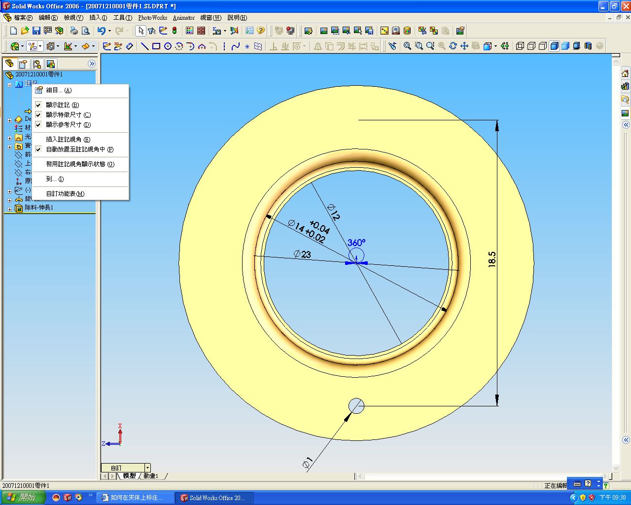
Task: Toggle 自動放置至註記視角中 (F) option
Action: [80, 149]
